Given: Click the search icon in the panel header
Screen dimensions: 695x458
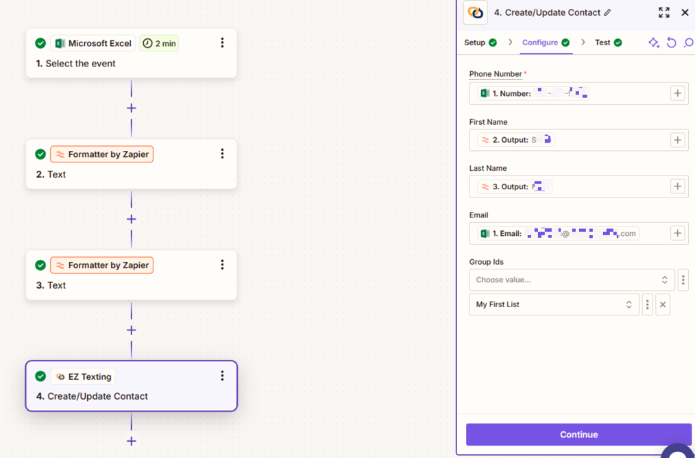Looking at the screenshot, I should click(x=688, y=43).
